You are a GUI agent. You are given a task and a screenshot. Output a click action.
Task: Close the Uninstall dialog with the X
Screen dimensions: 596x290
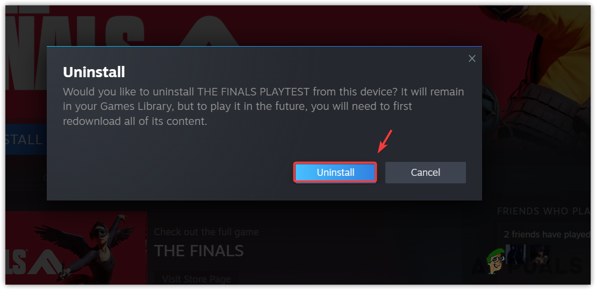pos(472,58)
